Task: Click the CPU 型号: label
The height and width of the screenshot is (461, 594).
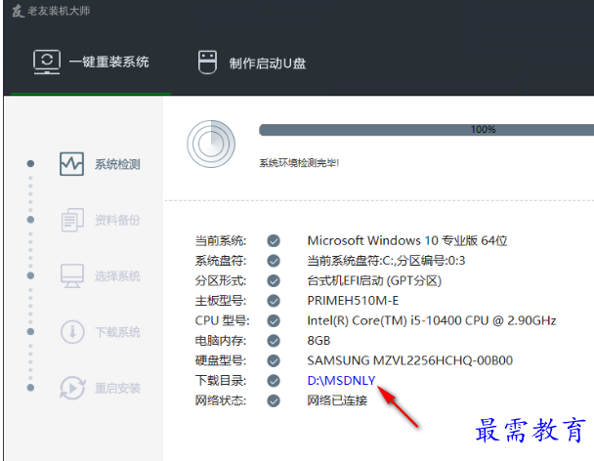Action: pyautogui.click(x=223, y=320)
